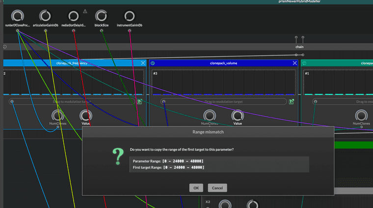Click the green clonepack modulation output dot
373x208 pixels.
coord(316,101)
